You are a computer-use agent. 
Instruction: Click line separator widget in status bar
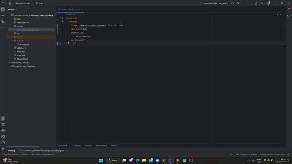point(237,154)
